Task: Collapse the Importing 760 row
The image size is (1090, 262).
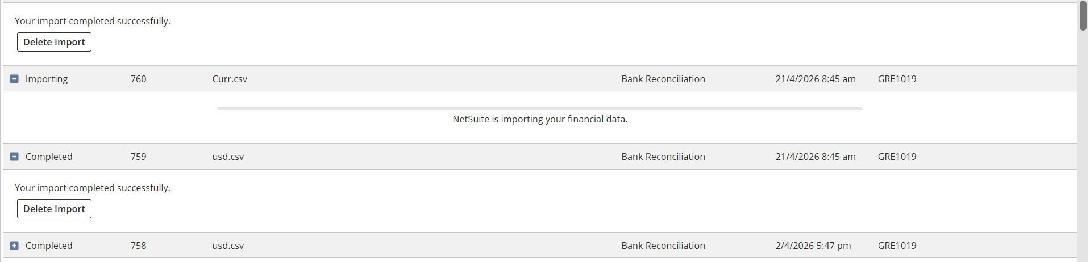Action: (14, 79)
